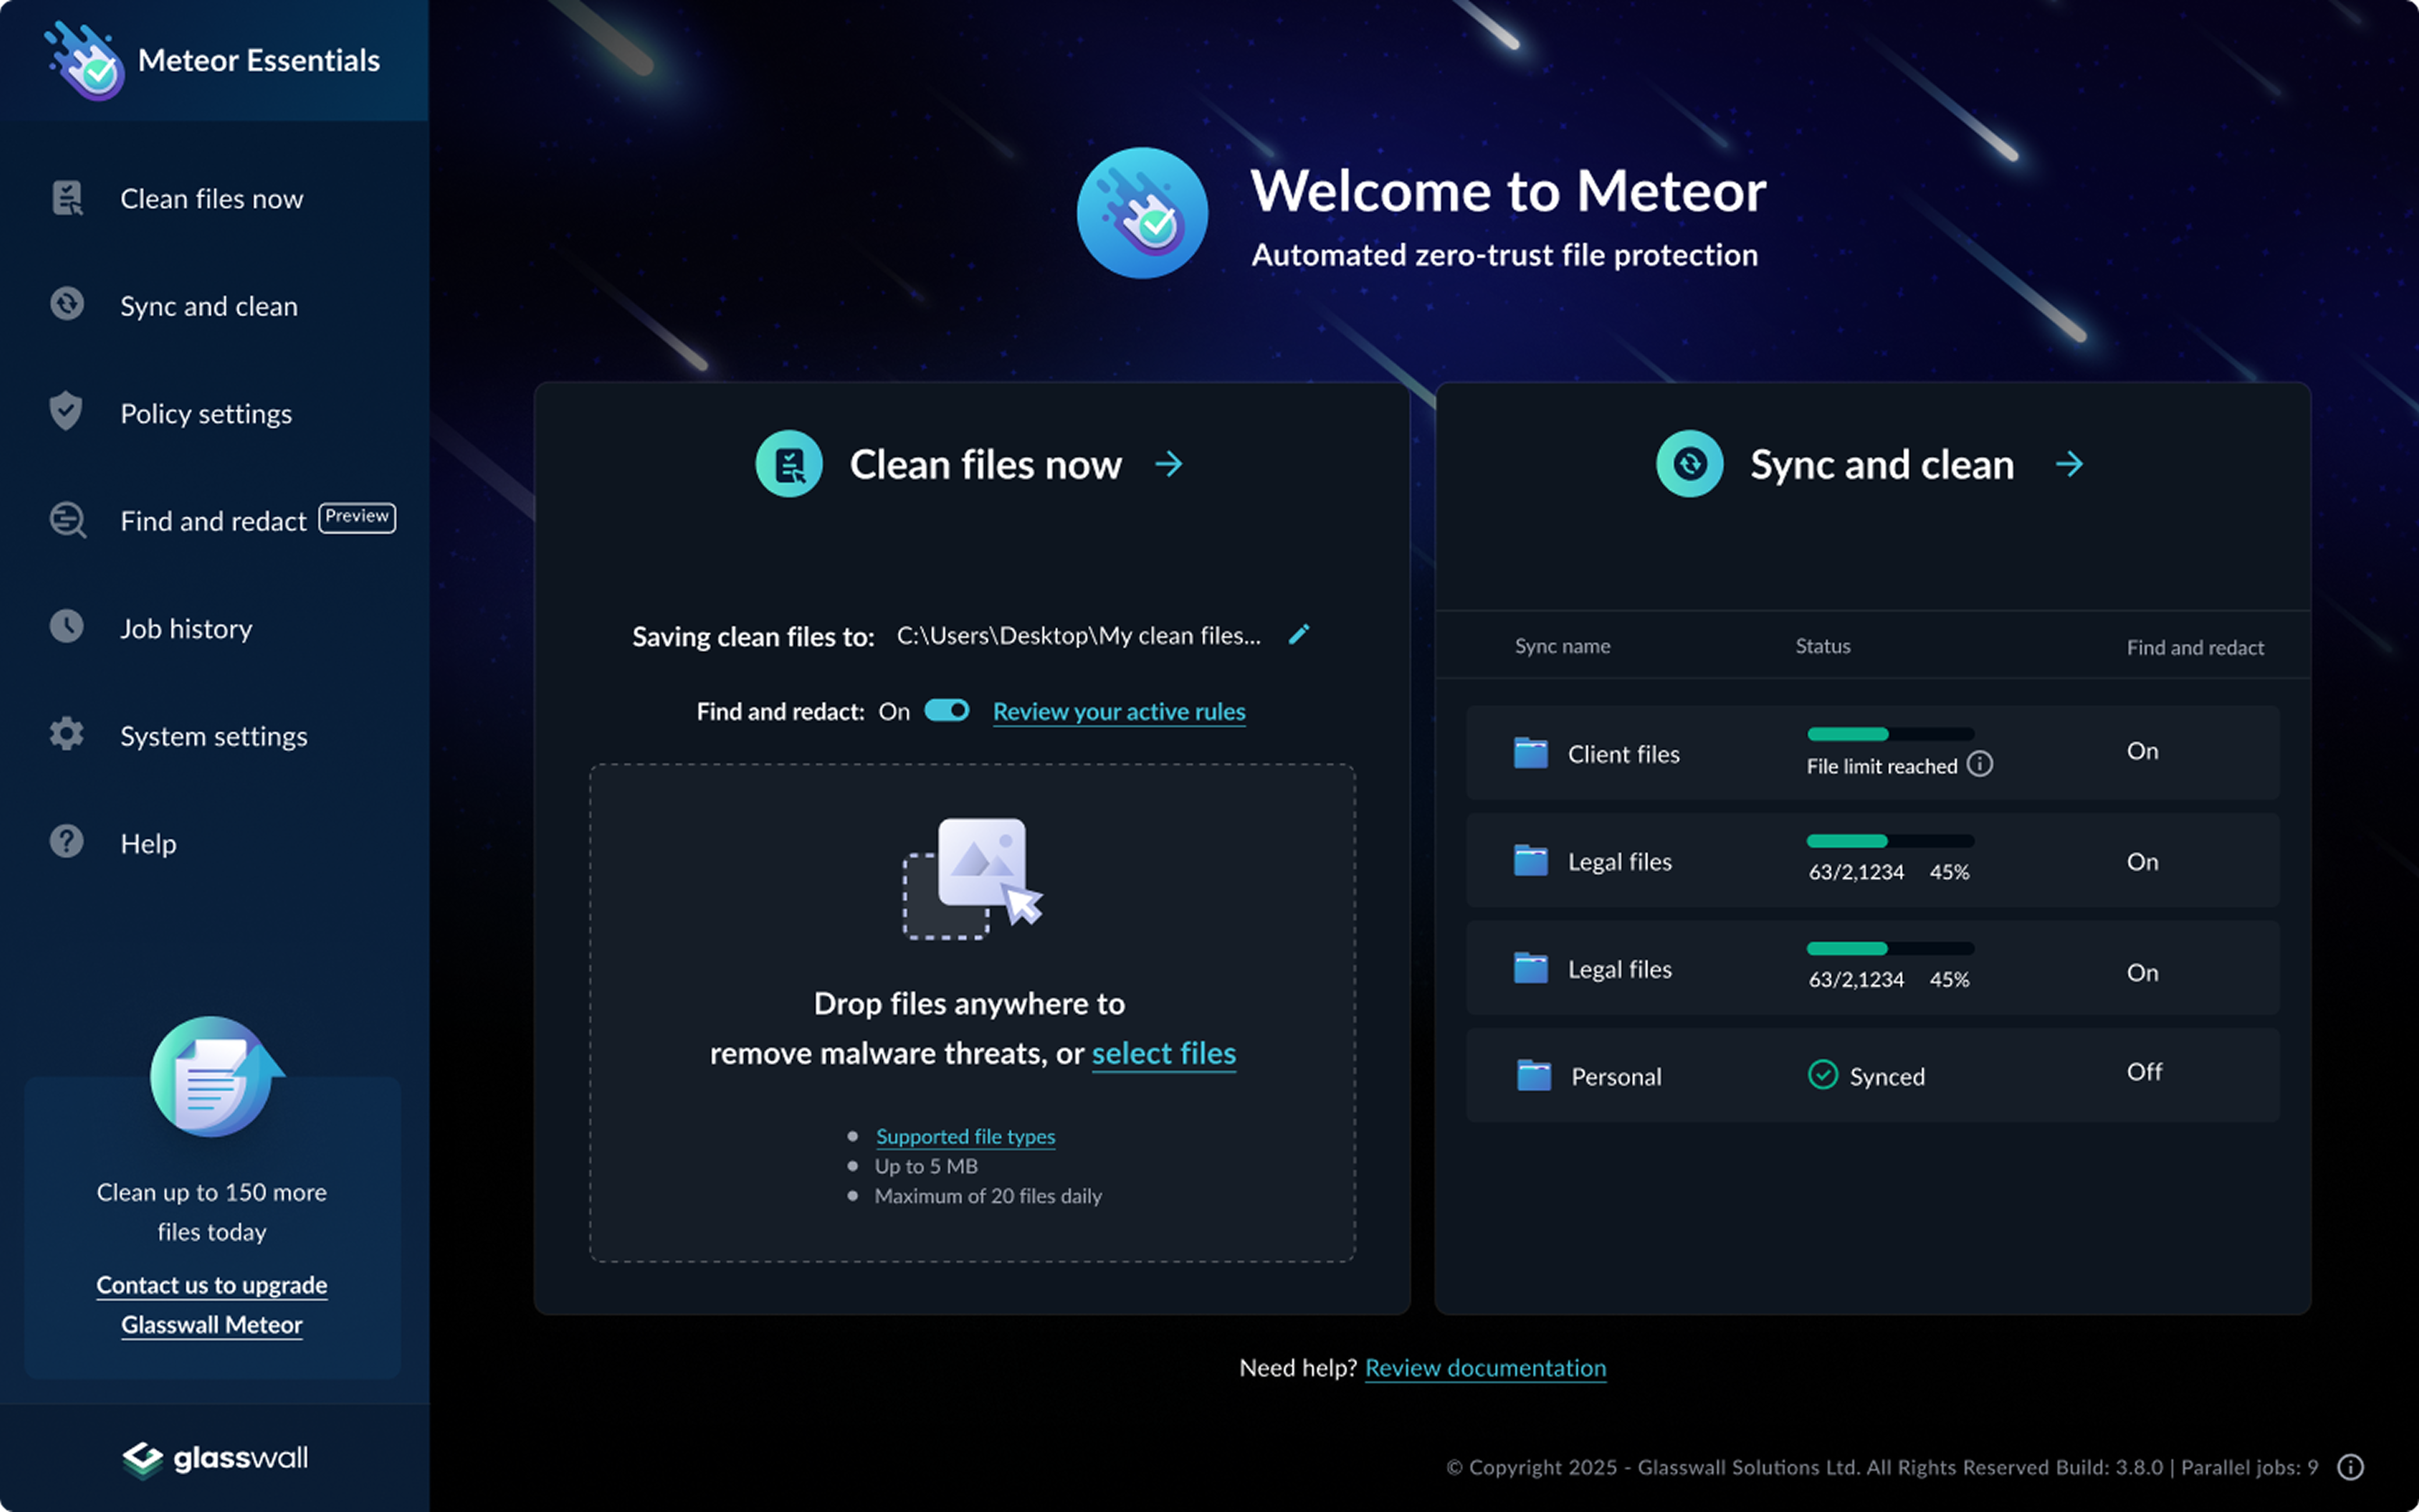This screenshot has height=1512, width=2419.
Task: Click the Meteor Essentials logo in sidebar
Action: tap(85, 60)
